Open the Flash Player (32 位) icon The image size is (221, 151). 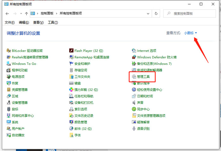[x=71, y=51]
